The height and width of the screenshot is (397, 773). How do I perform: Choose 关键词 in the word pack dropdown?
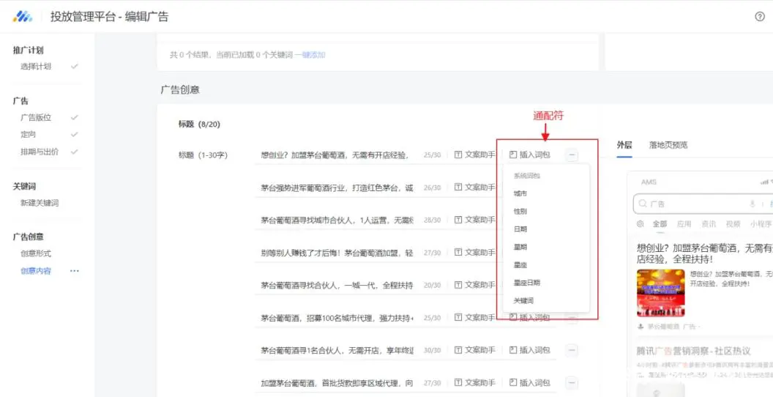[x=523, y=300]
